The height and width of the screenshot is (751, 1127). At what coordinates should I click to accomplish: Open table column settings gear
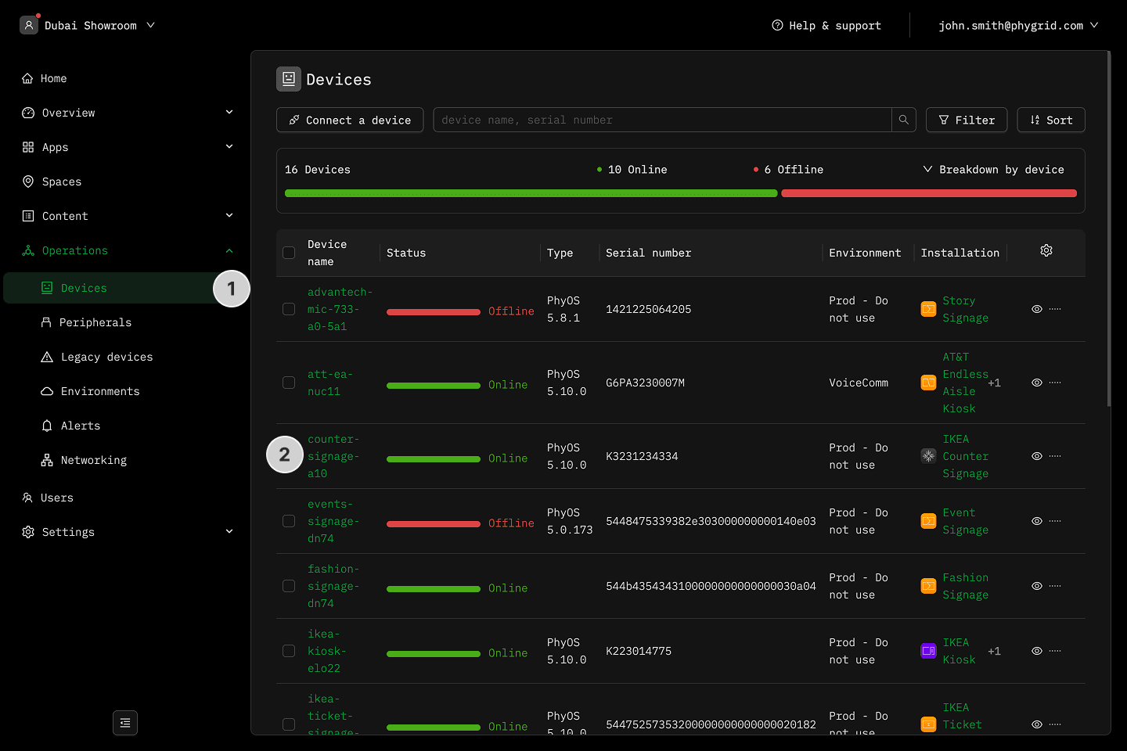(1046, 250)
